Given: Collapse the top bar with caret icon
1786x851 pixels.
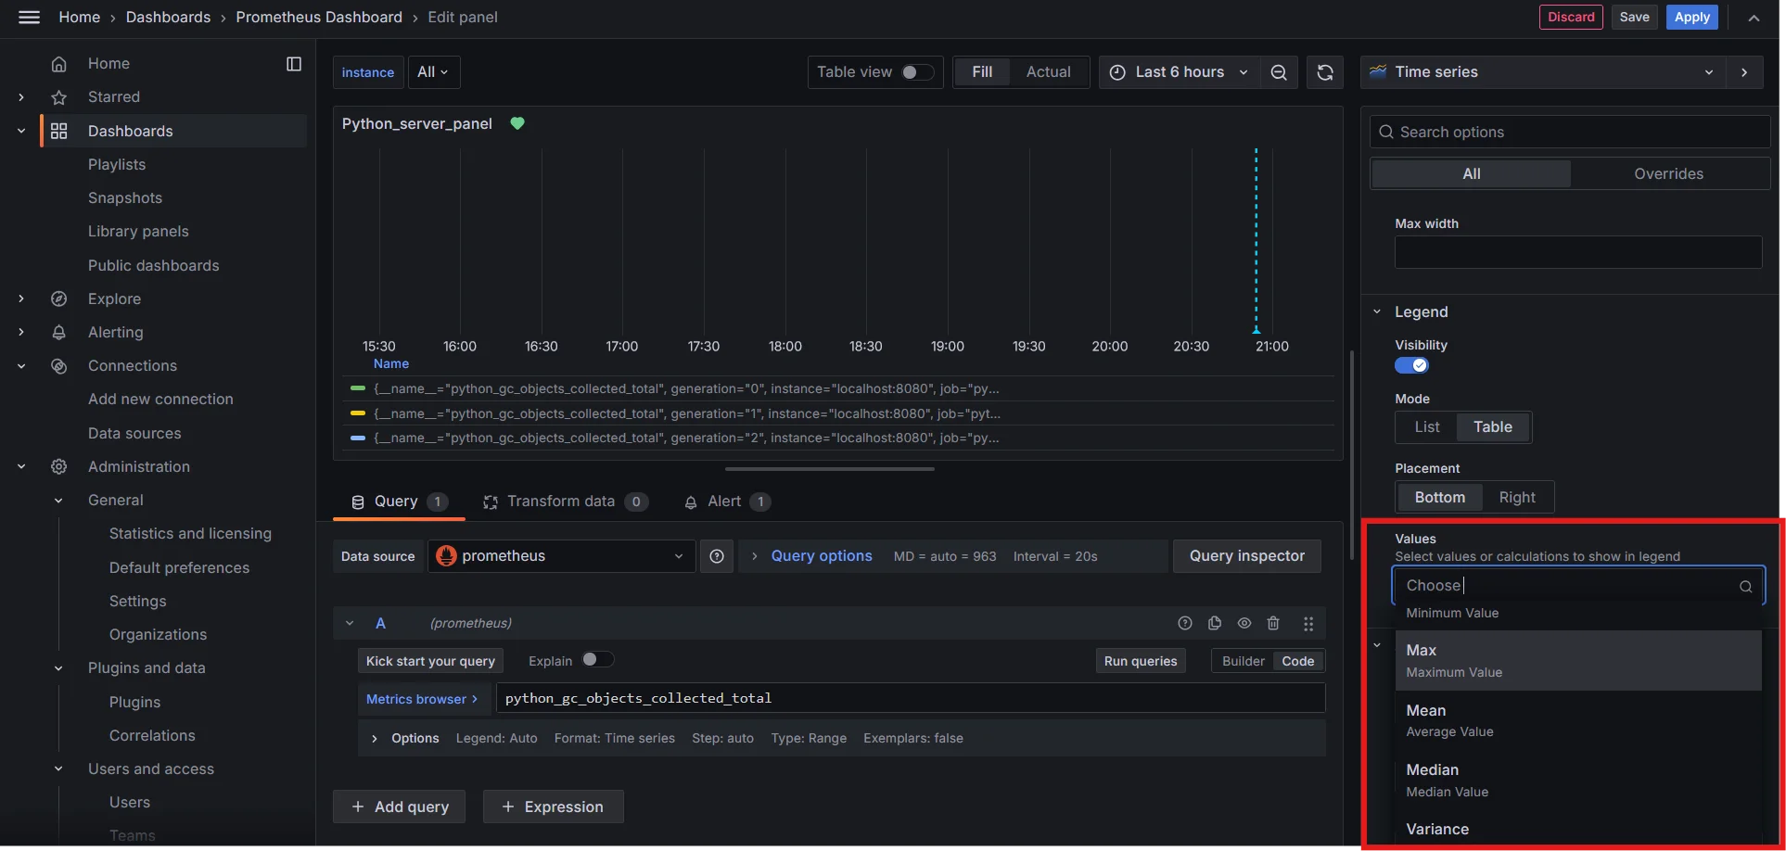Looking at the screenshot, I should point(1754,18).
